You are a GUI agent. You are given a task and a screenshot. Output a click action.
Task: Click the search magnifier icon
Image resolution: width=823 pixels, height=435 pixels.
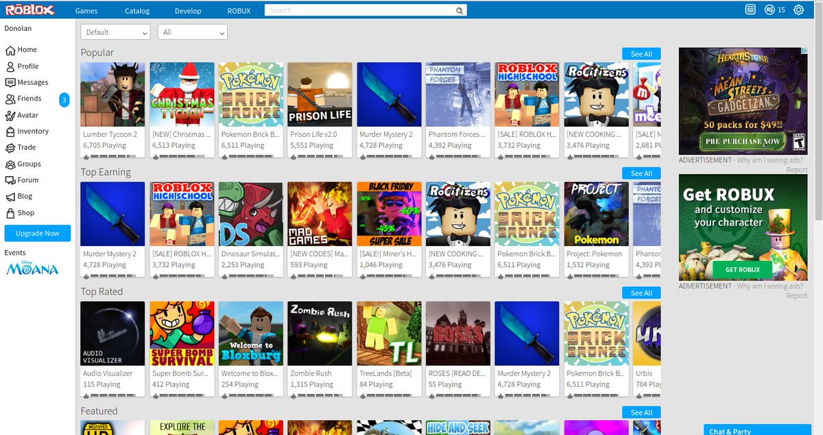coord(460,10)
